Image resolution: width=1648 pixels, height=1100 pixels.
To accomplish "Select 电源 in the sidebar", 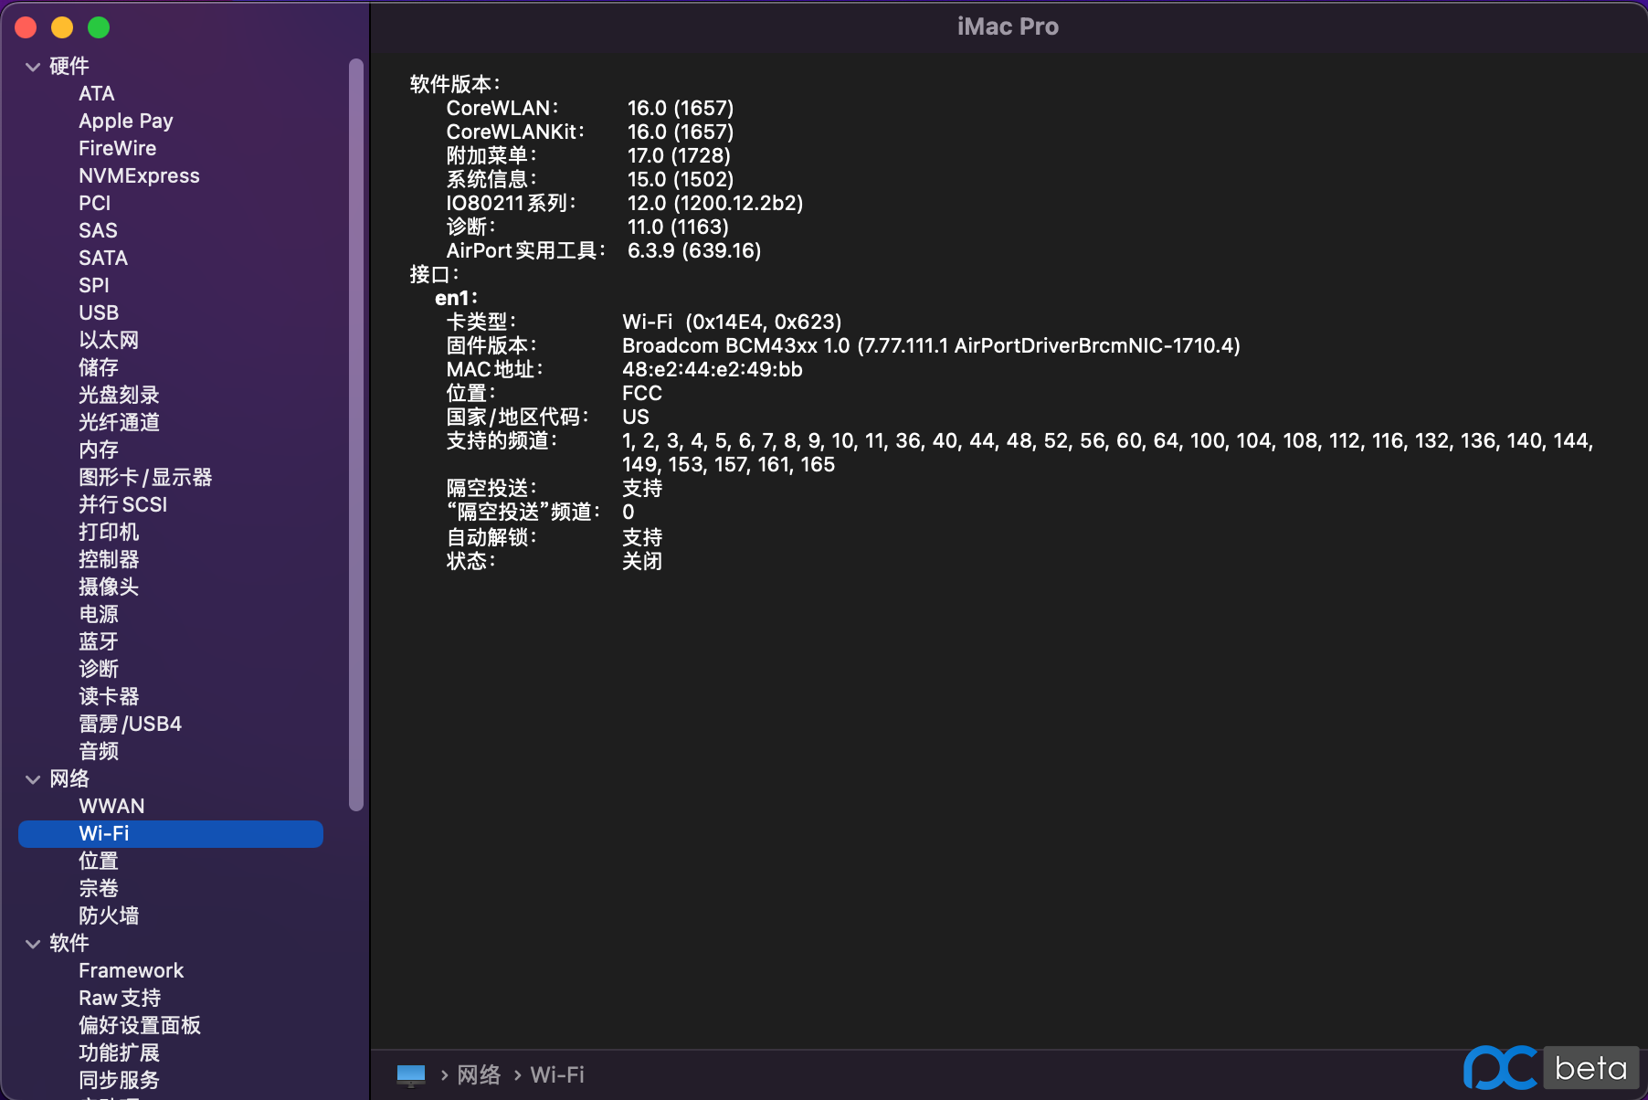I will point(99,614).
